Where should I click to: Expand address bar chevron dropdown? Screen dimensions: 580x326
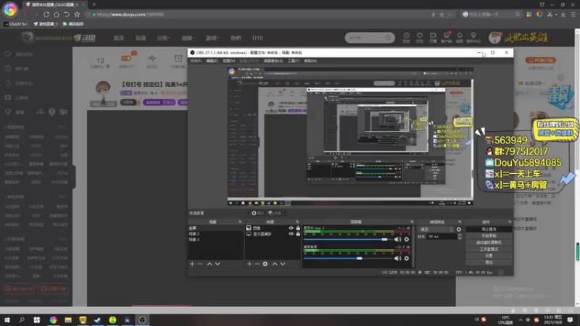(449, 14)
